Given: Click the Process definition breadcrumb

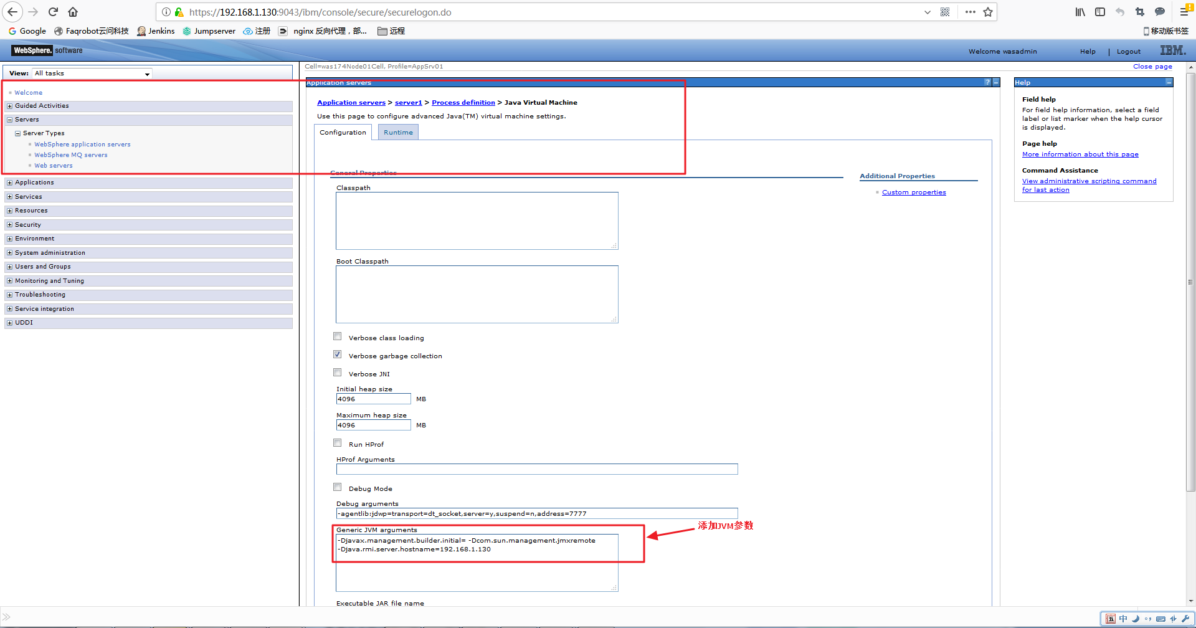Looking at the screenshot, I should (x=463, y=103).
